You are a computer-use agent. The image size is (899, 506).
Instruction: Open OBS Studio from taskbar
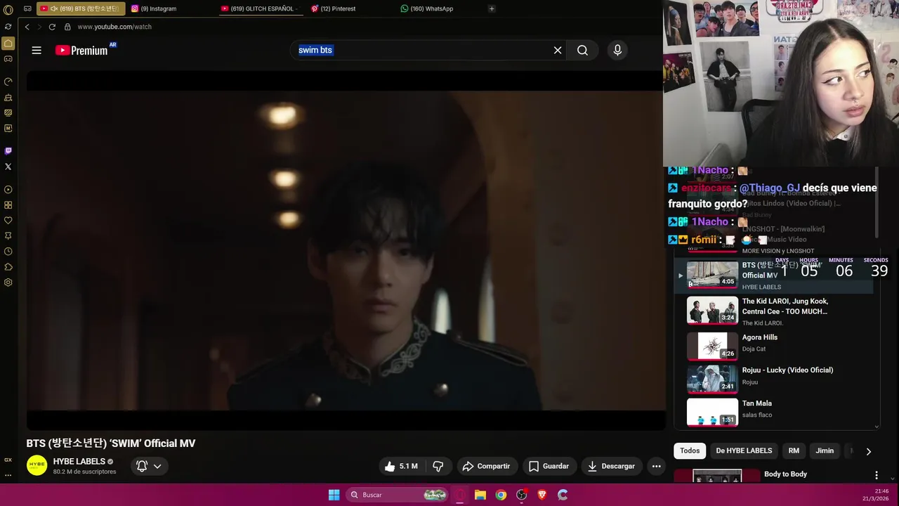(x=521, y=495)
